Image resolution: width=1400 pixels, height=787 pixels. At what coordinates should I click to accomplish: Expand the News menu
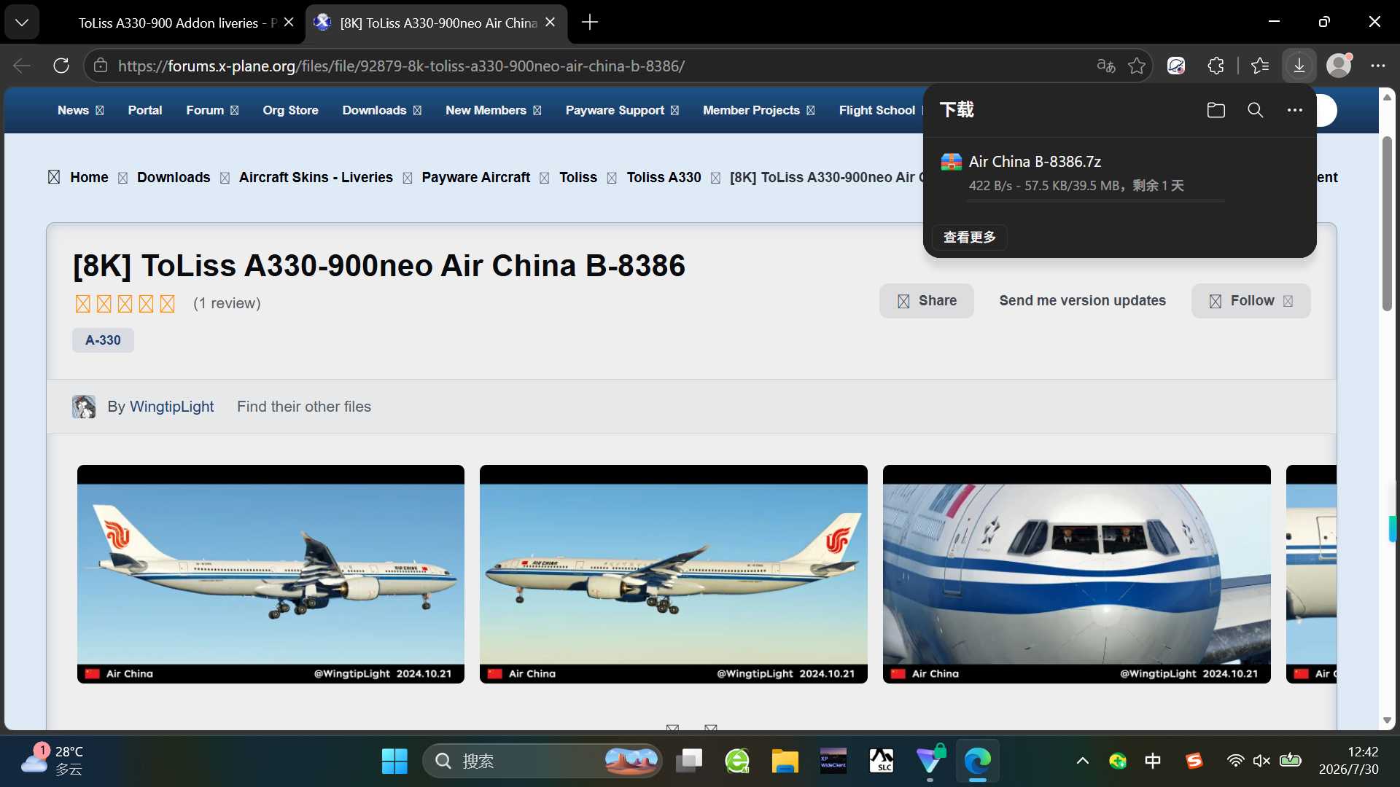(x=80, y=110)
